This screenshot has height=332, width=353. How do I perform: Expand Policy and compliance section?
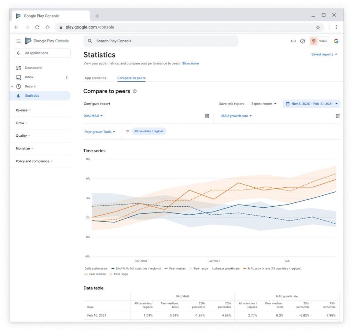[34, 161]
